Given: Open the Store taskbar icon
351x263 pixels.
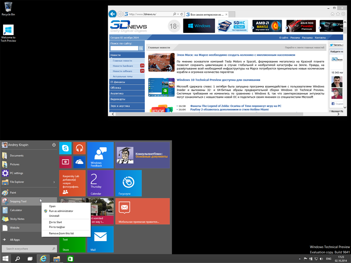Looking at the screenshot, I should tap(70, 259).
